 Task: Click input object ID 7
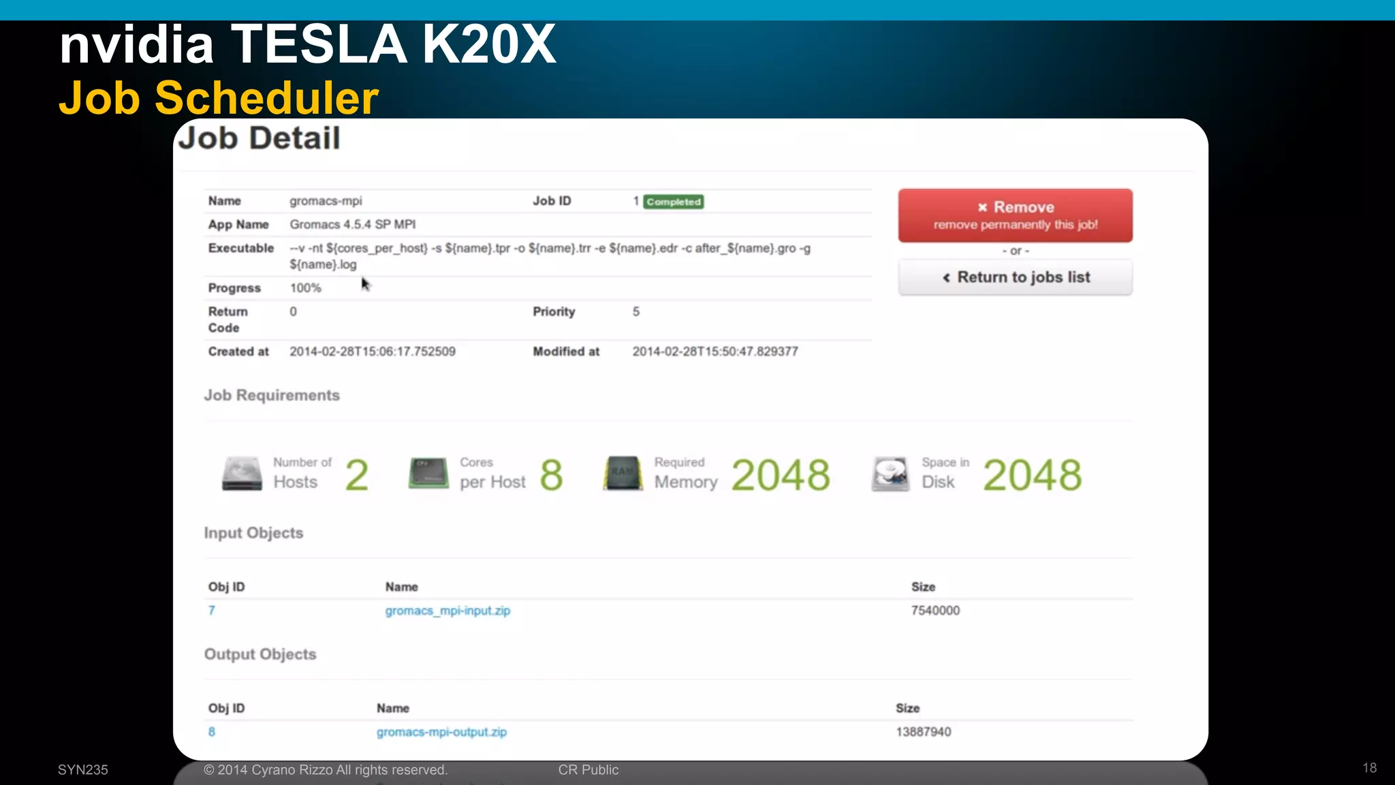pyautogui.click(x=212, y=611)
